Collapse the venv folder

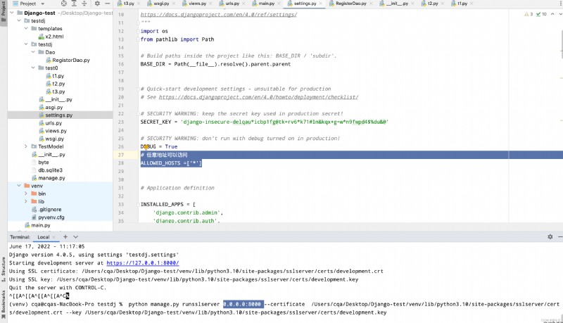tap(19, 186)
